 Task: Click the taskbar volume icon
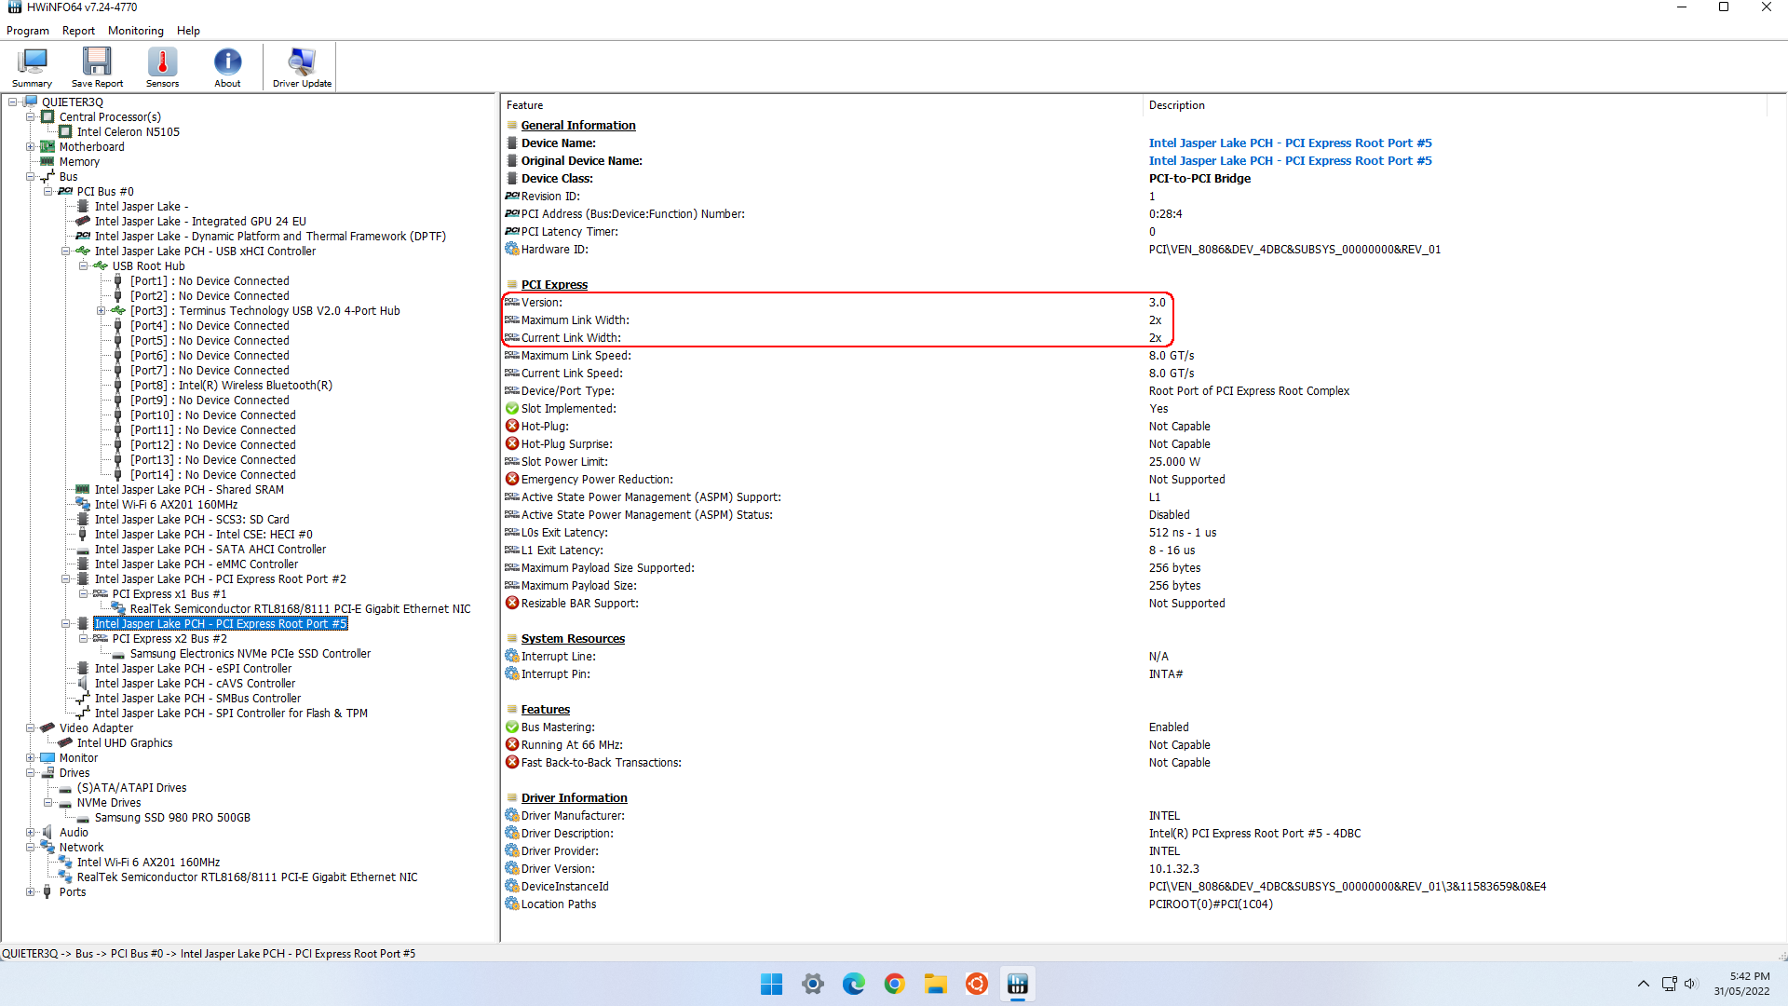click(1691, 985)
